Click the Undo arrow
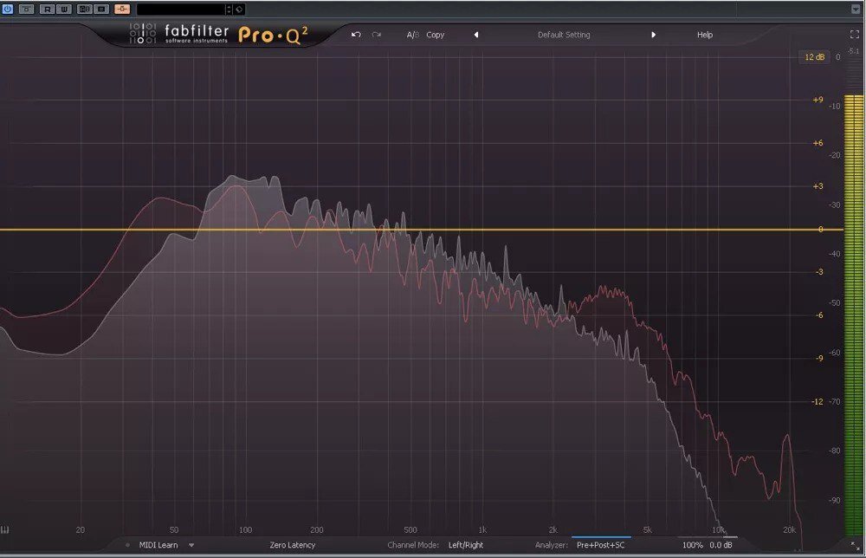This screenshot has height=558, width=866. tap(356, 35)
